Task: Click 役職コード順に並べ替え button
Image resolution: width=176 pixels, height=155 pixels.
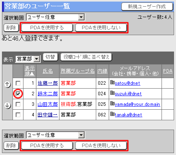Action: (86, 57)
